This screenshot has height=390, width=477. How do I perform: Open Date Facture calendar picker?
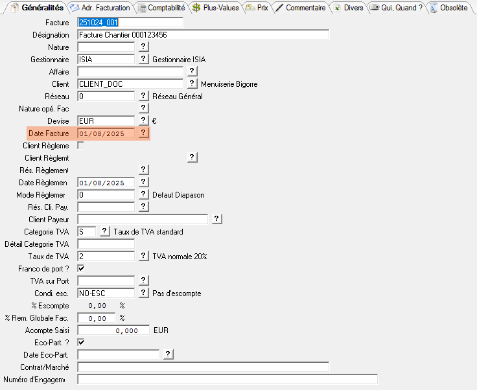point(144,133)
